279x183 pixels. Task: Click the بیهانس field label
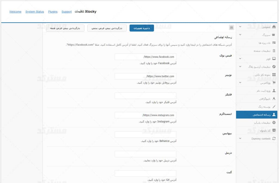pyautogui.click(x=227, y=133)
